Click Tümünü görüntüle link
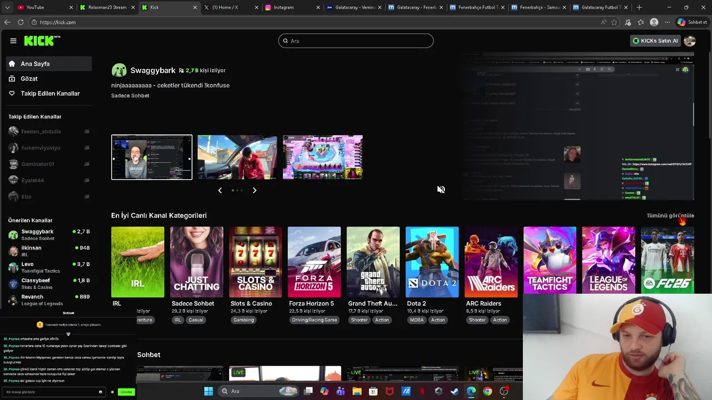The width and height of the screenshot is (712, 400). coord(670,216)
